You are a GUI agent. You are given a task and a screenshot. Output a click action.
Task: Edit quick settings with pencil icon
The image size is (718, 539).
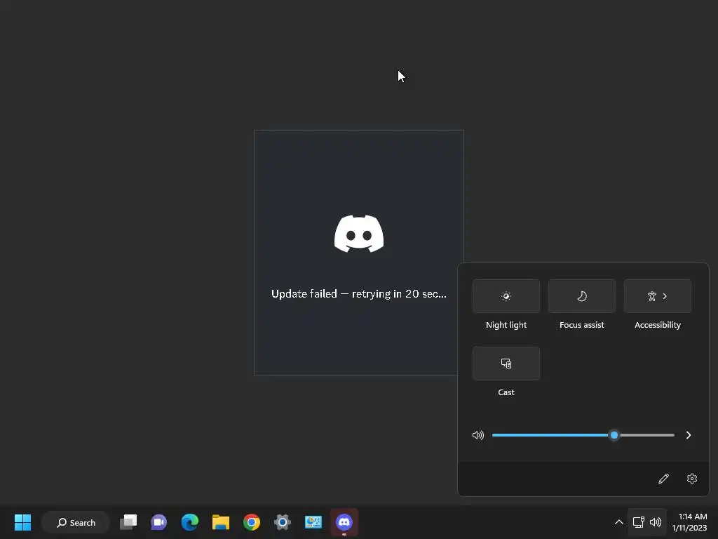click(663, 479)
